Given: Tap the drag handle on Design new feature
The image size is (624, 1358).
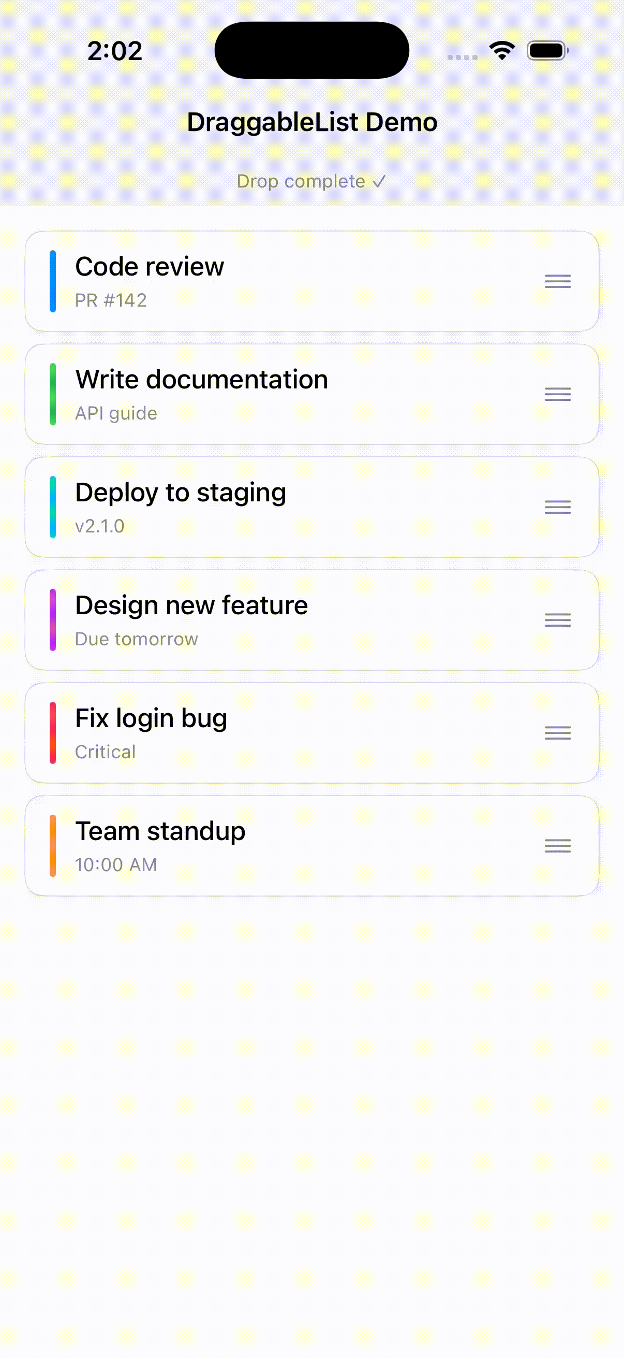Looking at the screenshot, I should tap(558, 620).
